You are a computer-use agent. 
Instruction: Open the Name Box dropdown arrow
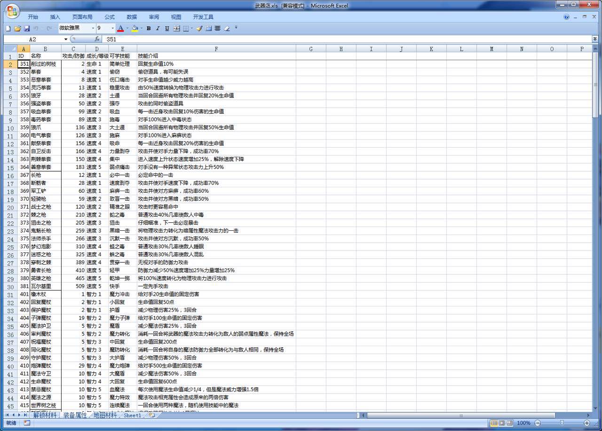click(66, 39)
